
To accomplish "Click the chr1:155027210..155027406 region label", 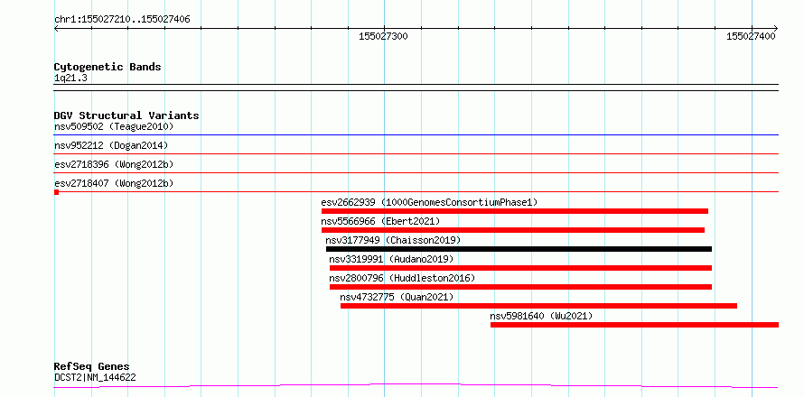I will point(122,20).
